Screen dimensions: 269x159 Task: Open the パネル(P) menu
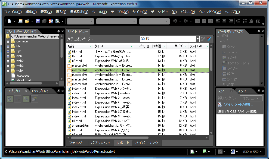[x=188, y=12]
